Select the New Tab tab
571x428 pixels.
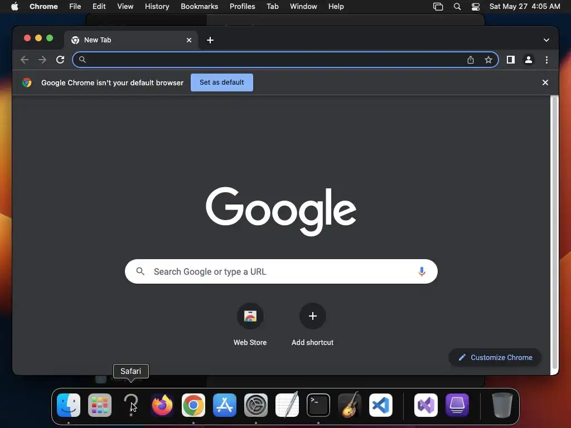coord(131,40)
